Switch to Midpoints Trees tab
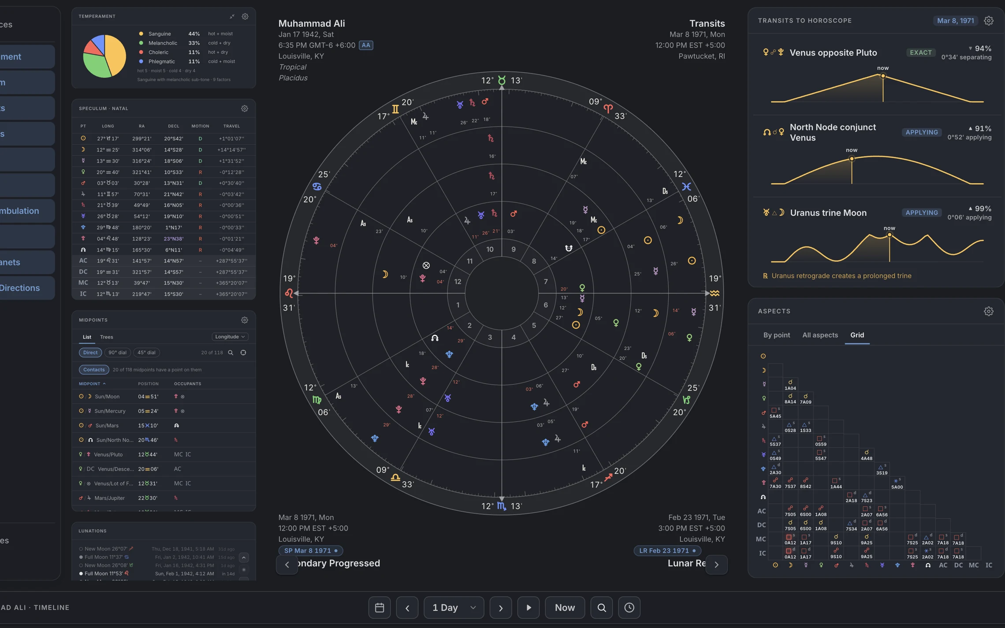Screen dimensions: 1005x628 107,337
